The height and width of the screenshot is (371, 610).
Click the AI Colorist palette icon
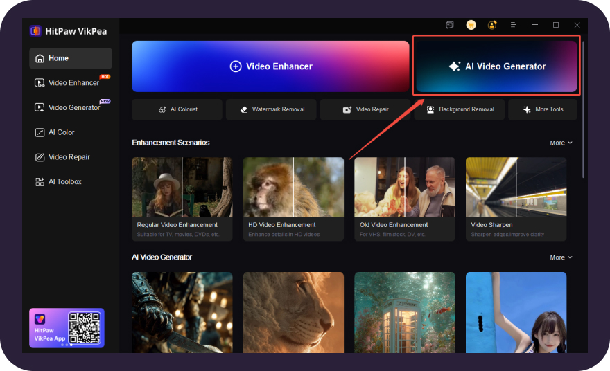pyautogui.click(x=162, y=109)
